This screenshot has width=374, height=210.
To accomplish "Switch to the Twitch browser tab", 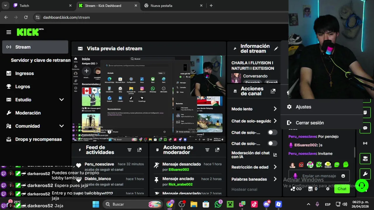I will pyautogui.click(x=42, y=6).
